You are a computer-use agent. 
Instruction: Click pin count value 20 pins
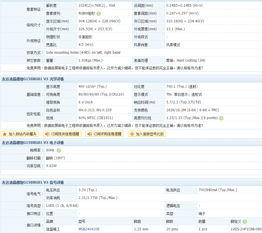pyautogui.click(x=172, y=229)
